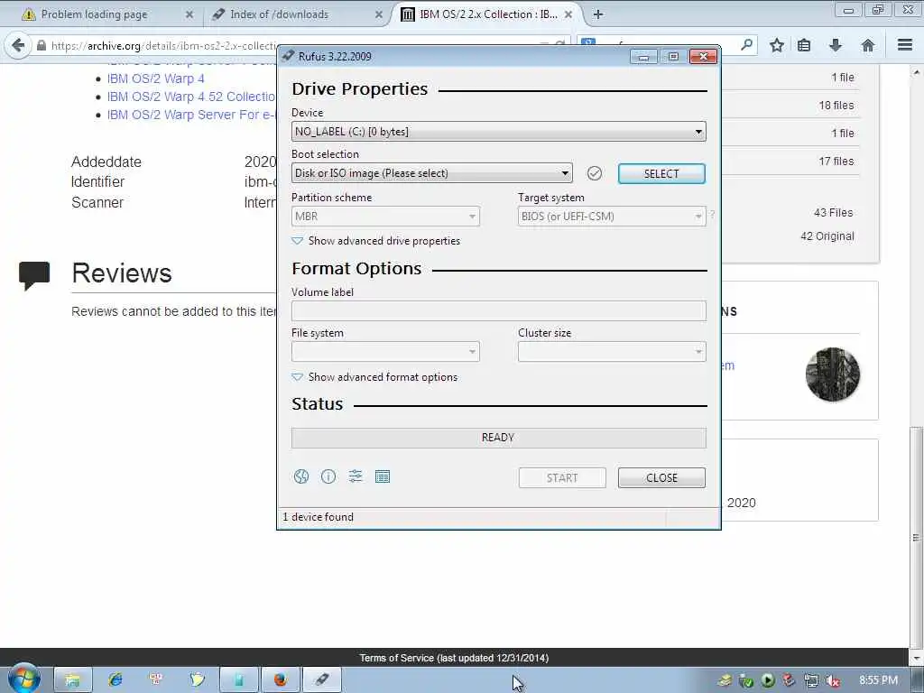Show the Rufus log icon

[383, 476]
